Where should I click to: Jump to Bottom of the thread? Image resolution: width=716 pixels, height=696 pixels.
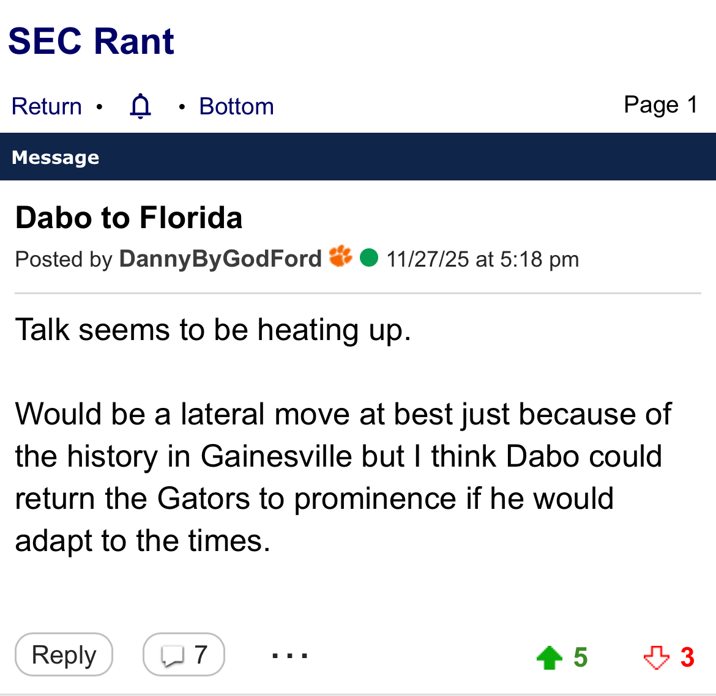(x=236, y=106)
